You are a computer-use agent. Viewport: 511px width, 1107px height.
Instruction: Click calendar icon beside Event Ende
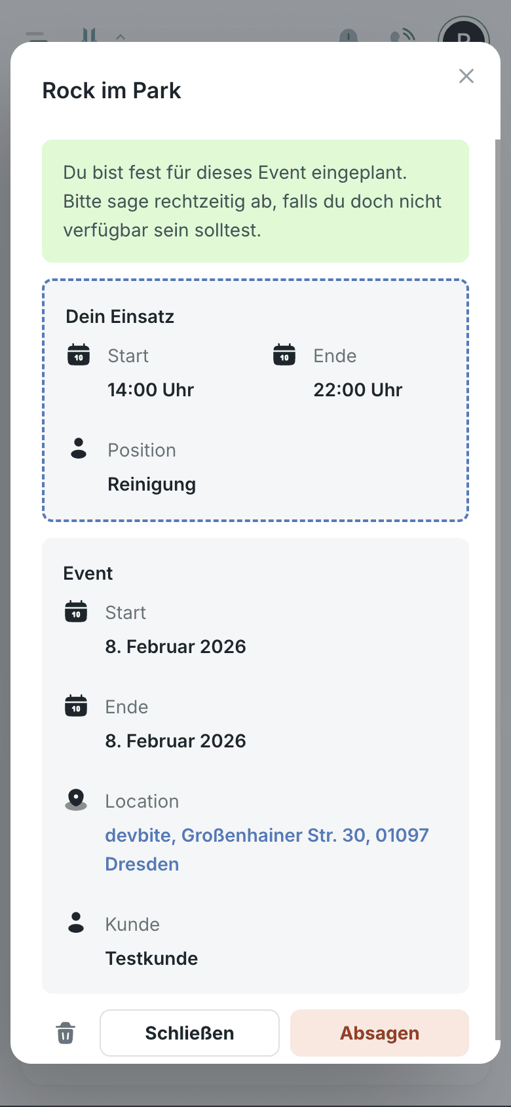pos(76,706)
